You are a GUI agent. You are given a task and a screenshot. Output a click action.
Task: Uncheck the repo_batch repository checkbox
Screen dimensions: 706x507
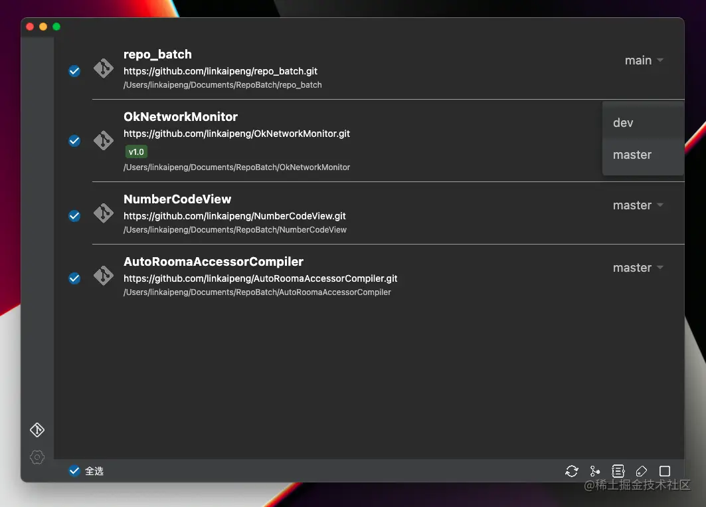(x=74, y=71)
